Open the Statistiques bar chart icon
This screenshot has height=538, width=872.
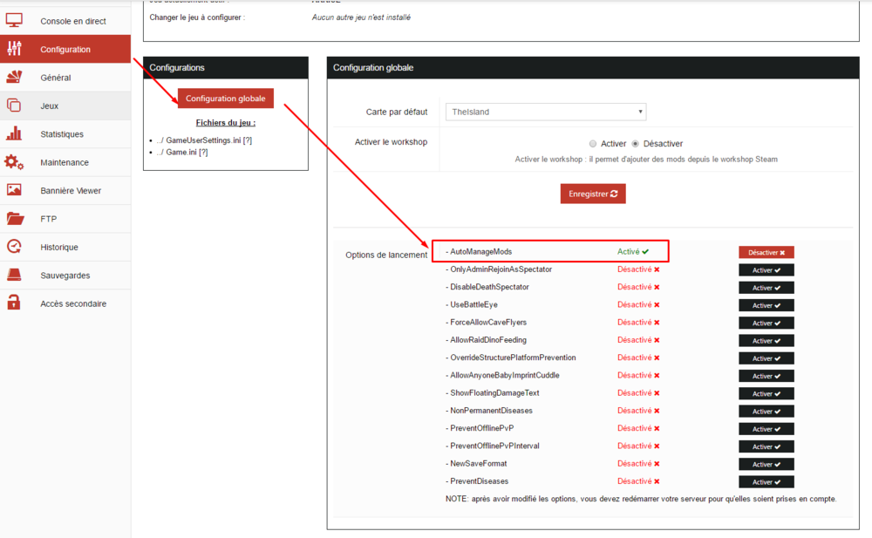[x=14, y=134]
